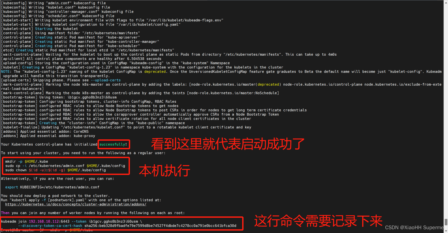Click the '[addons] Applied essential addon: CoreDNS' line
Screen dimensions: 448x233
45,132
